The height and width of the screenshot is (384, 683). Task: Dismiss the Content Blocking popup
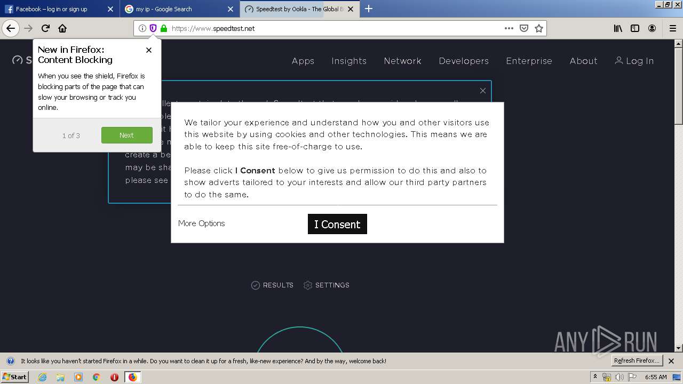[149, 50]
